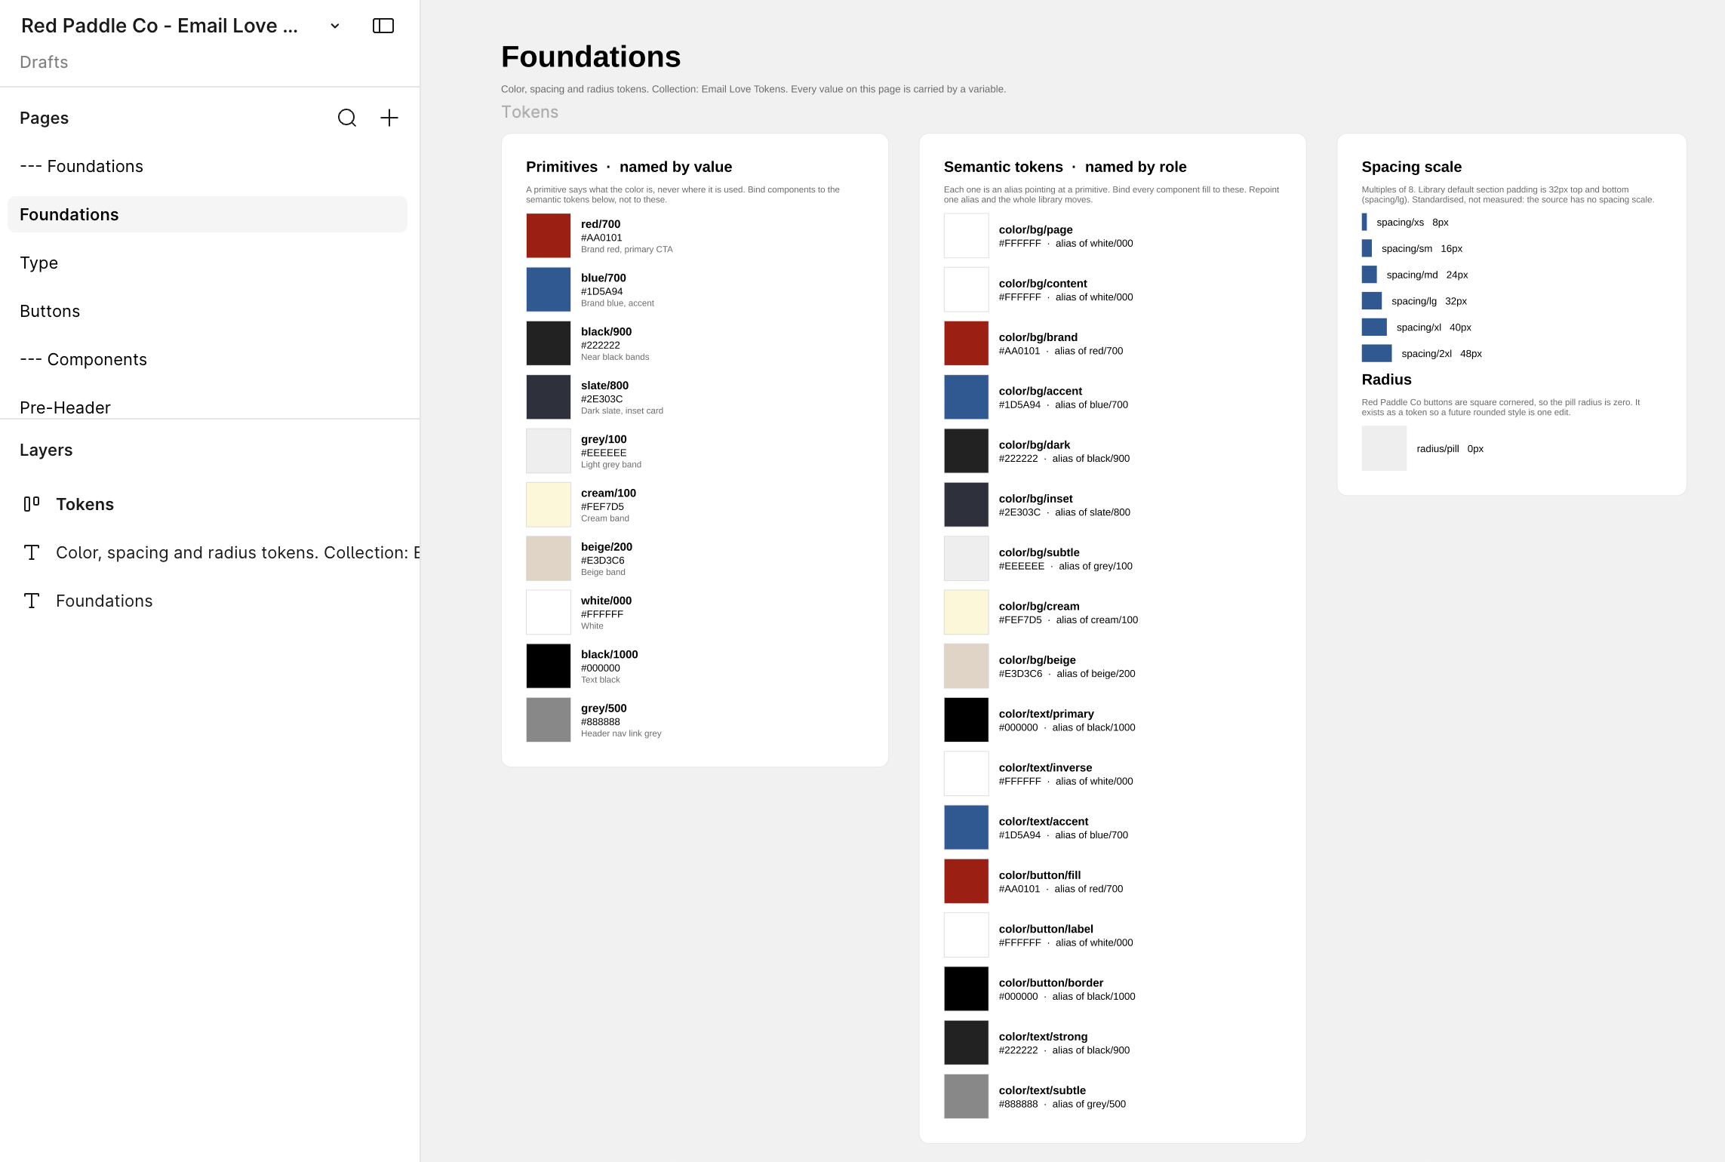Add a new page with plus icon
This screenshot has width=1725, height=1162.
coord(389,118)
